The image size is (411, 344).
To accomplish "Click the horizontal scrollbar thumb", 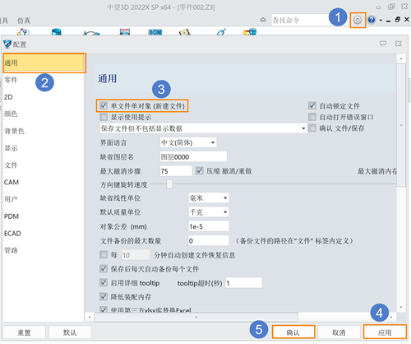I will click(x=196, y=317).
